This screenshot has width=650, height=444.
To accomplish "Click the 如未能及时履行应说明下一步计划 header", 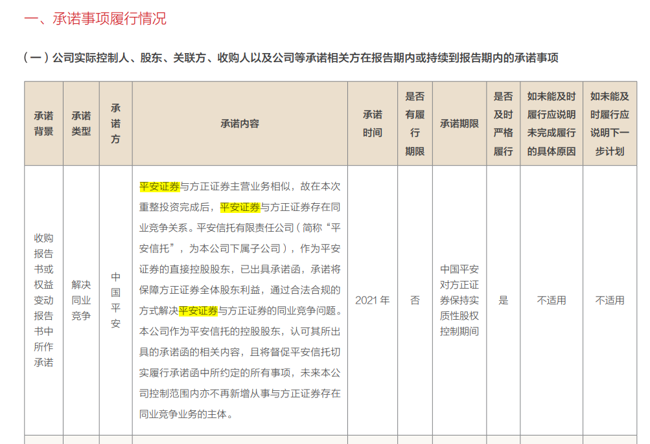I will [609, 124].
